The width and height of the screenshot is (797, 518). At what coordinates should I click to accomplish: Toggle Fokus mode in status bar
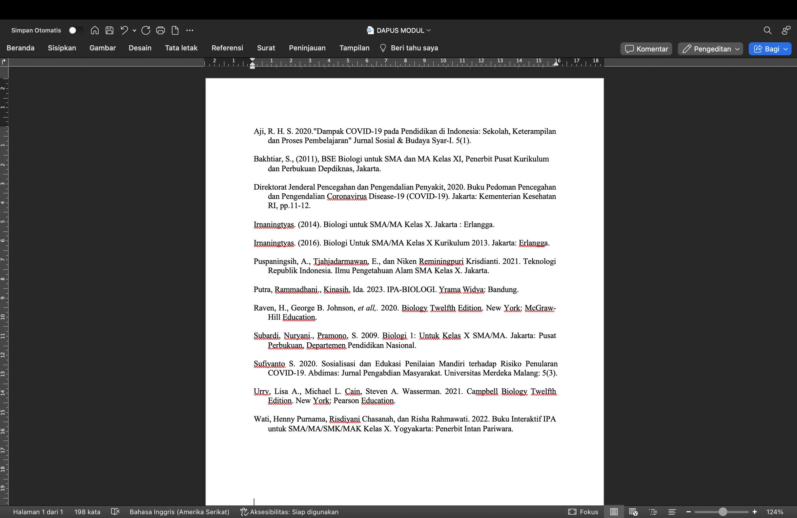(583, 512)
